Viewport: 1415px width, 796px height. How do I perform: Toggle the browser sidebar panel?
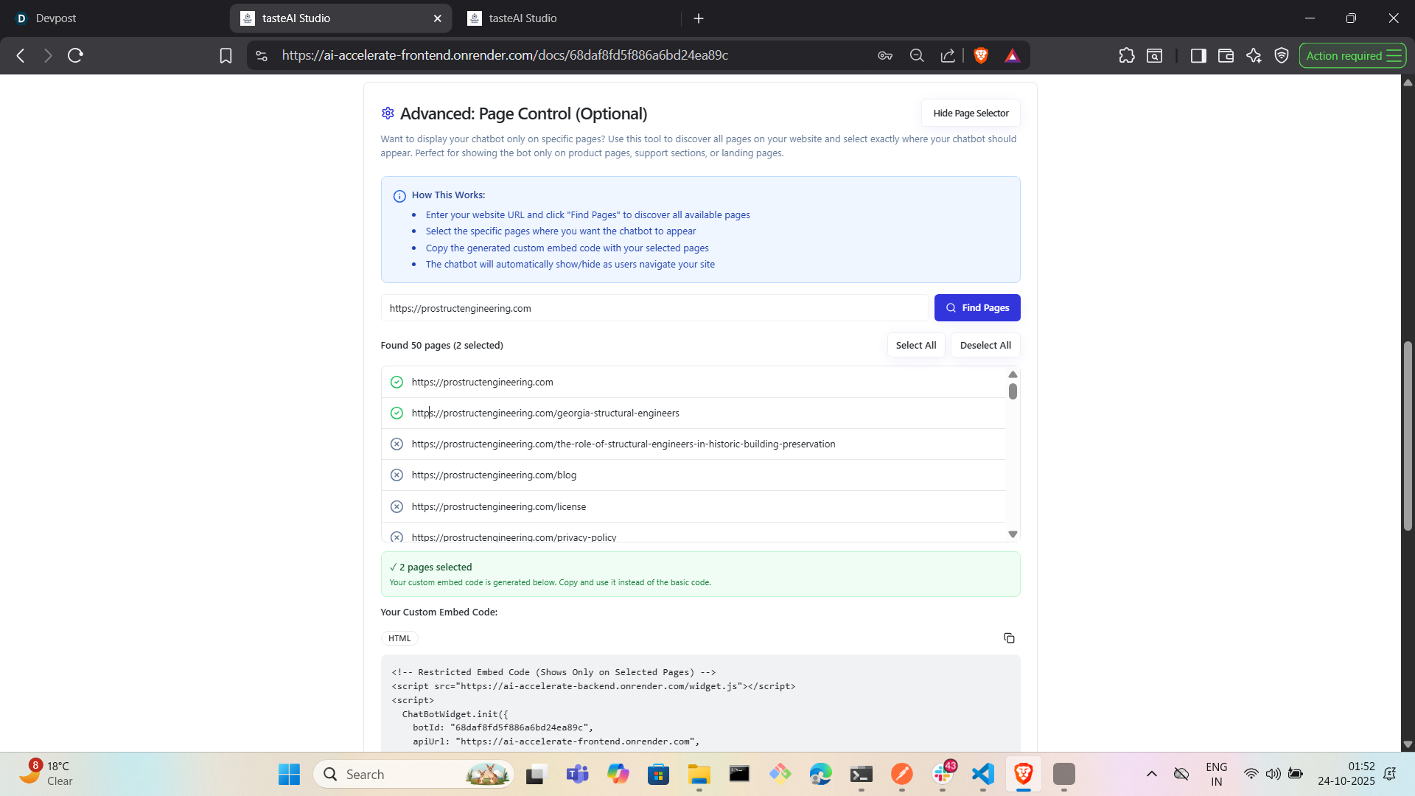pos(1198,55)
